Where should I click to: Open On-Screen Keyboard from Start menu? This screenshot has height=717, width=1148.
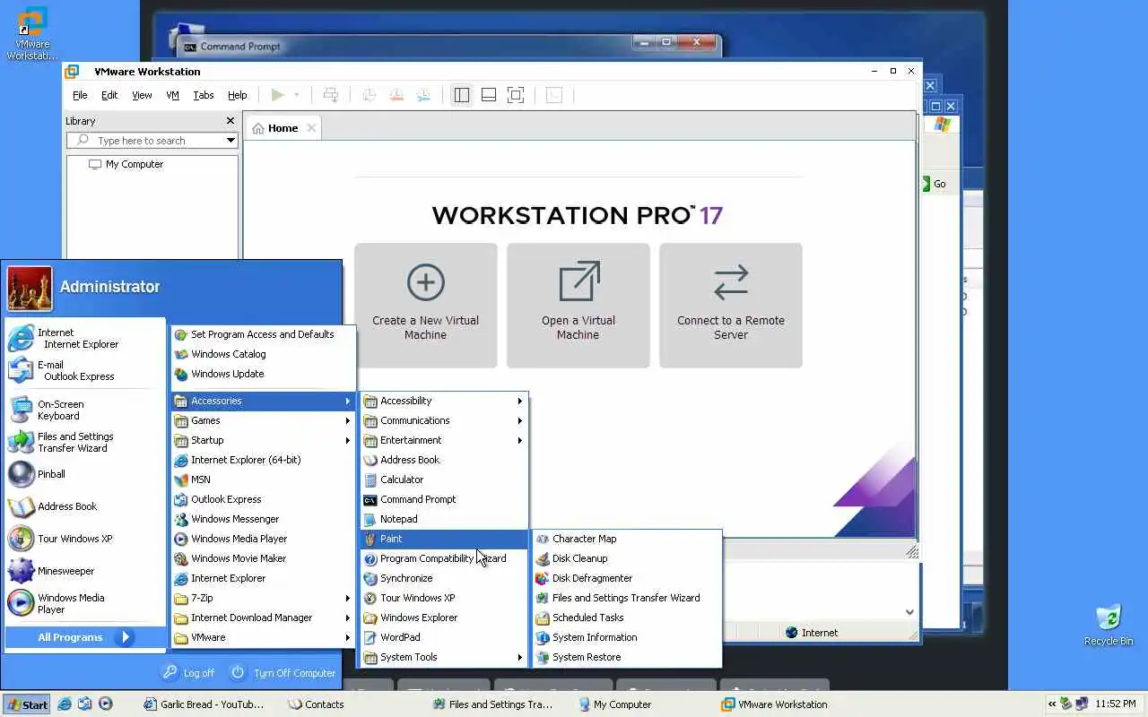point(85,410)
